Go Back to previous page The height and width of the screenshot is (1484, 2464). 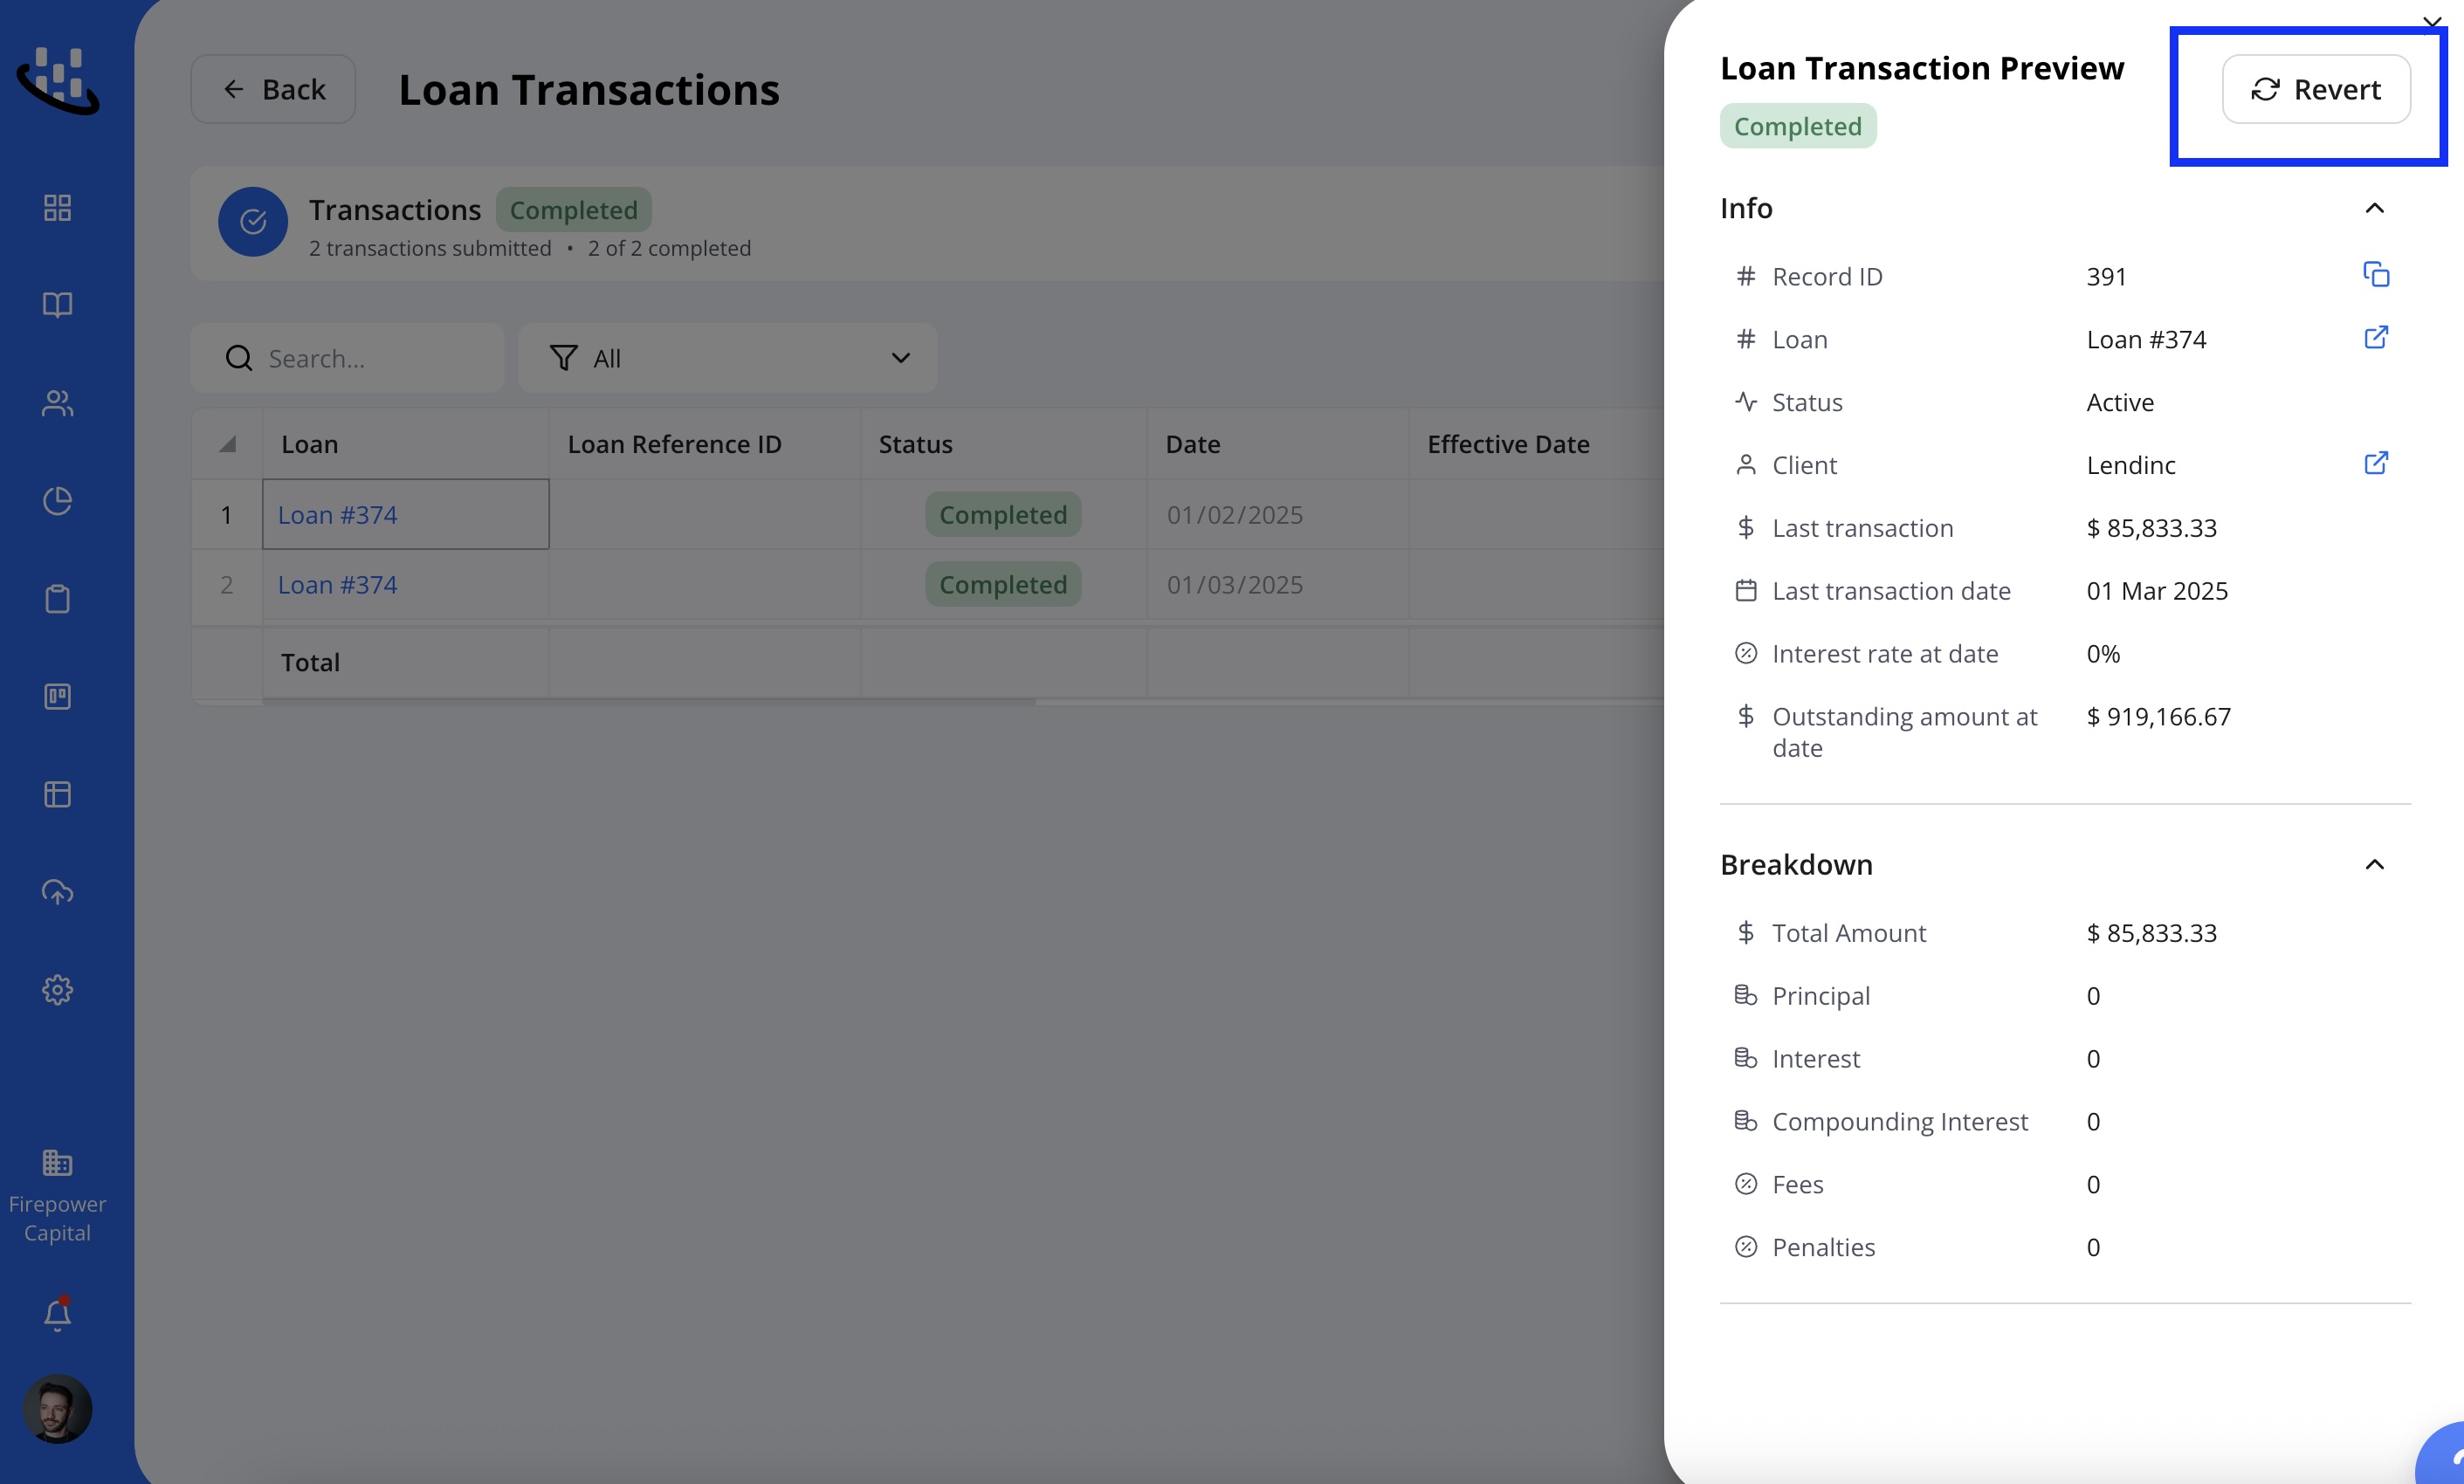273,89
